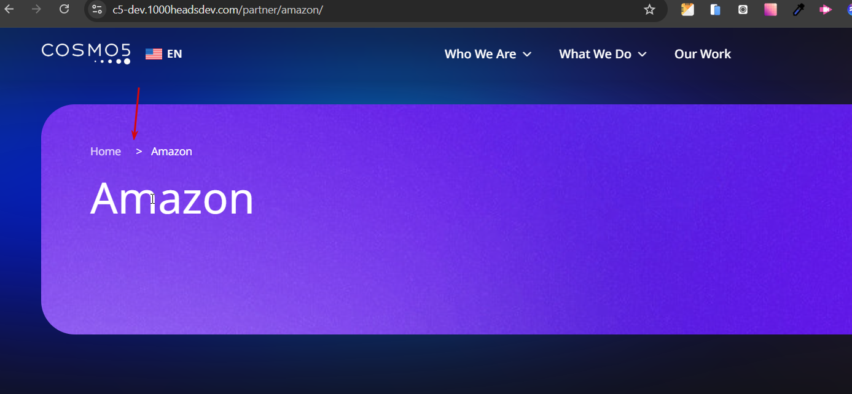This screenshot has height=394, width=852.
Task: Open the white circular record extension icon
Action: click(x=743, y=9)
